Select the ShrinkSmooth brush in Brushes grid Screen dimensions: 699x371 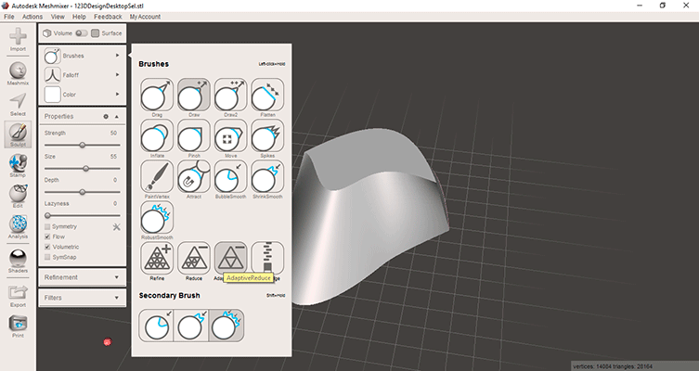(x=267, y=177)
